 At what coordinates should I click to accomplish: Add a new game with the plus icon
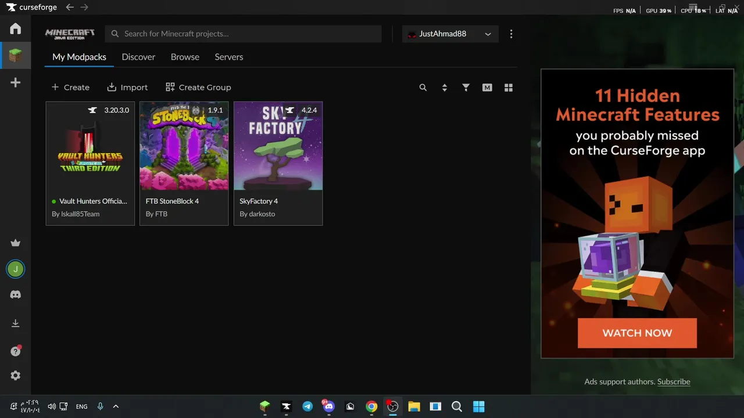point(16,82)
